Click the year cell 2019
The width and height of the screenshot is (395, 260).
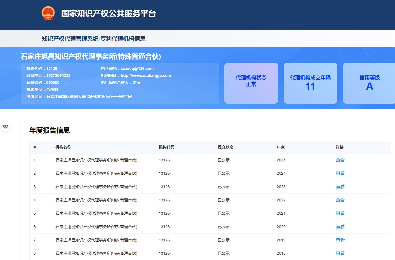point(281,240)
